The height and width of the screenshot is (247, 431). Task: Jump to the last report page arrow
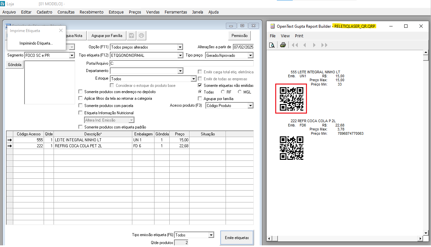(324, 45)
